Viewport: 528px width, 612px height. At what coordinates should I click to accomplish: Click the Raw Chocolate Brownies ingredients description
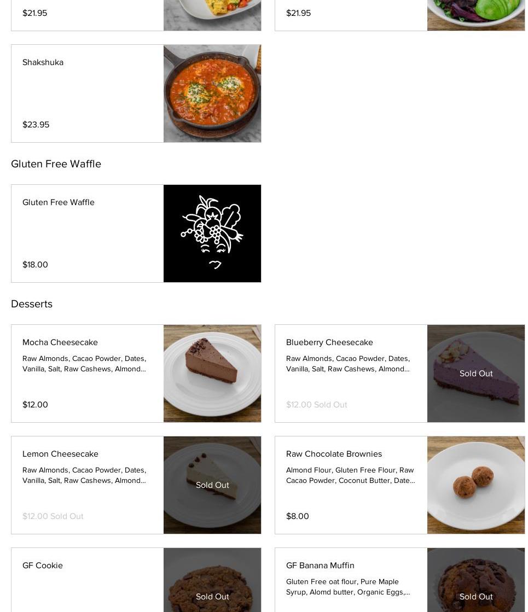350,475
